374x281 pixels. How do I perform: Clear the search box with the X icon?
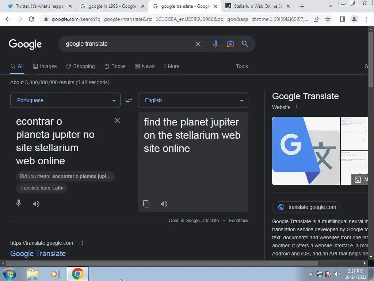tap(198, 44)
